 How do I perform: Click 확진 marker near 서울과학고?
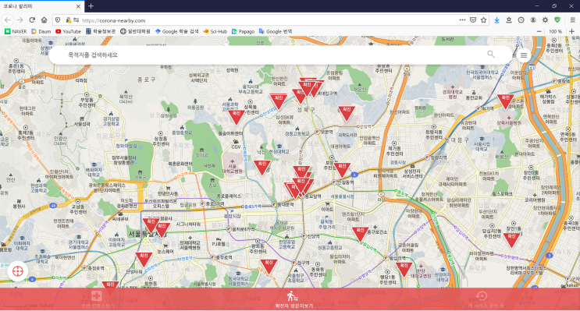click(x=236, y=117)
